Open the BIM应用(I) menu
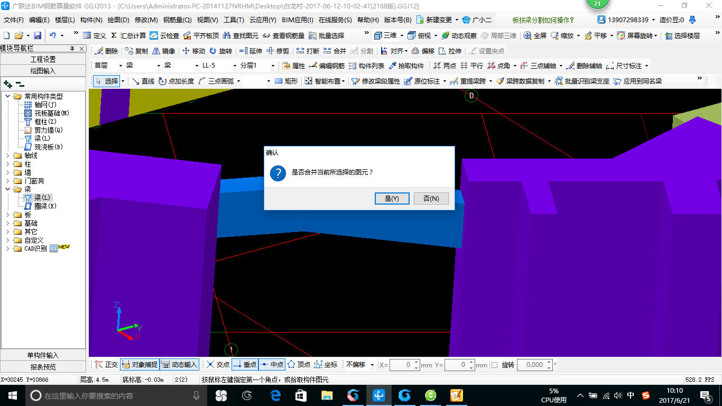This screenshot has width=722, height=406. 298,20
